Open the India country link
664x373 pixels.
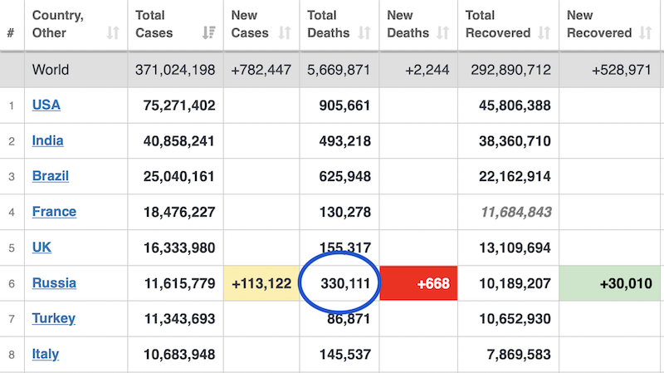[x=47, y=140]
